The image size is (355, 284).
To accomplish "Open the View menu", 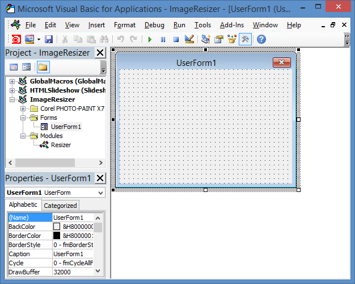I will point(72,25).
